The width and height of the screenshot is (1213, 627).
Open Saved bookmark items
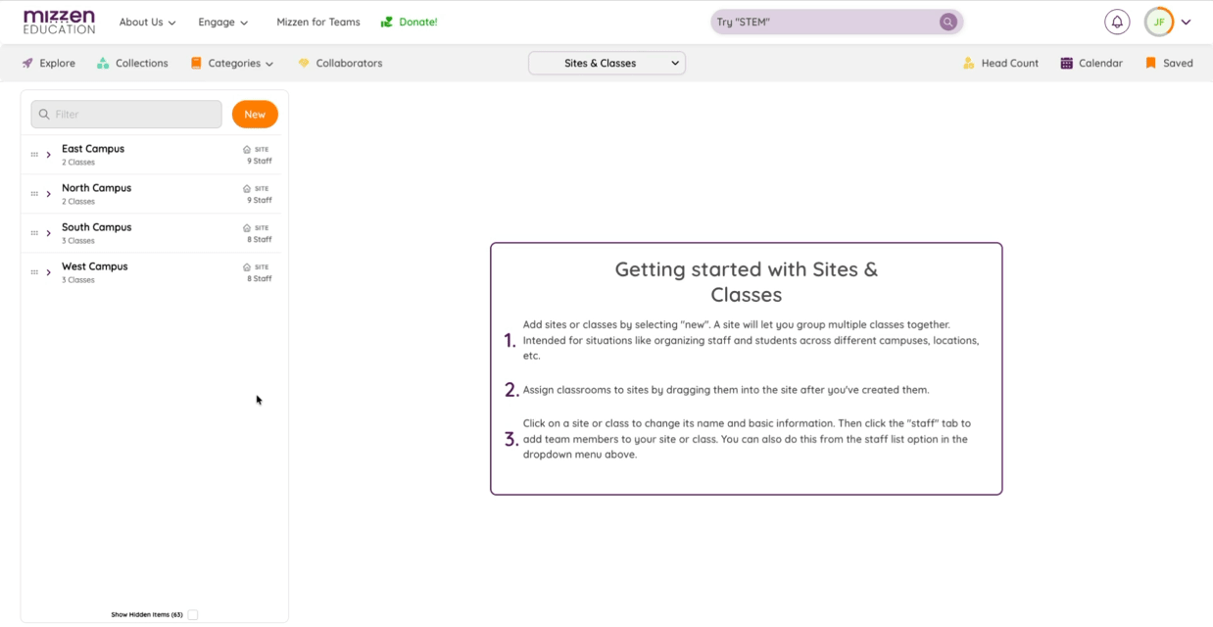[1169, 64]
